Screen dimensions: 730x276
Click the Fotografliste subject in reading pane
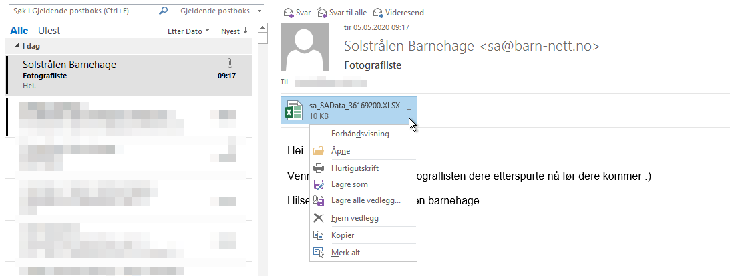(373, 65)
